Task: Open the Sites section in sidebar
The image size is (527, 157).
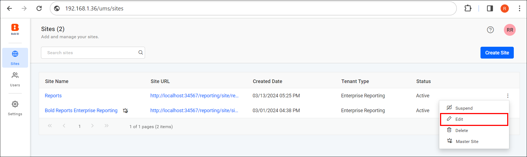Action: tap(15, 58)
